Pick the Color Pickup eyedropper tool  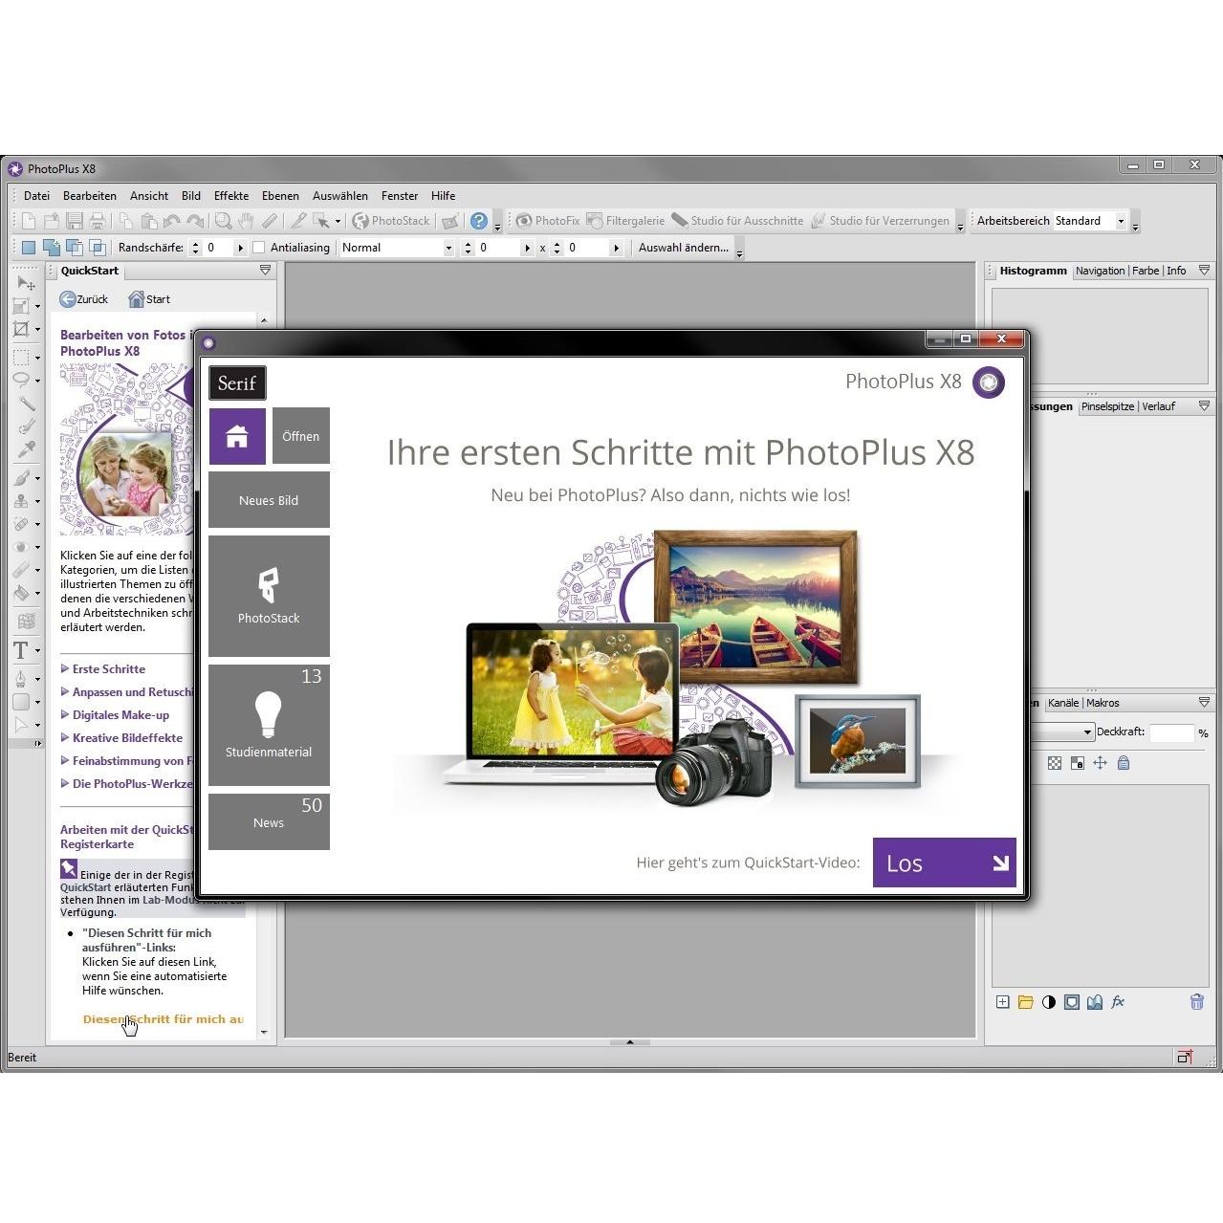[x=26, y=449]
